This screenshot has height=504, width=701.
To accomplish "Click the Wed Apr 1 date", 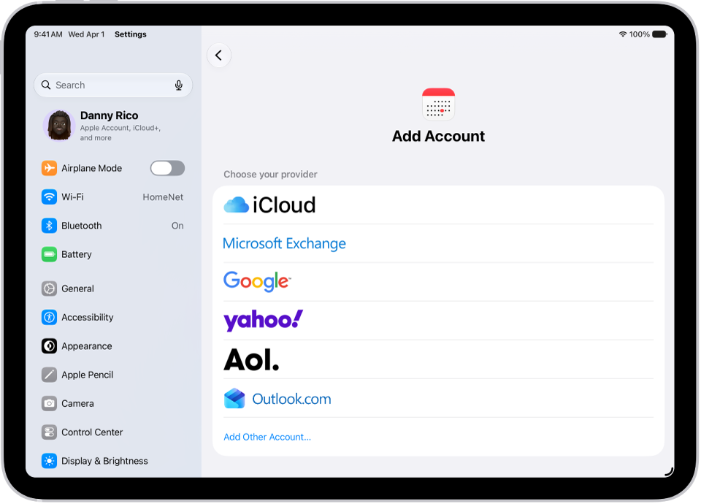I will [86, 34].
